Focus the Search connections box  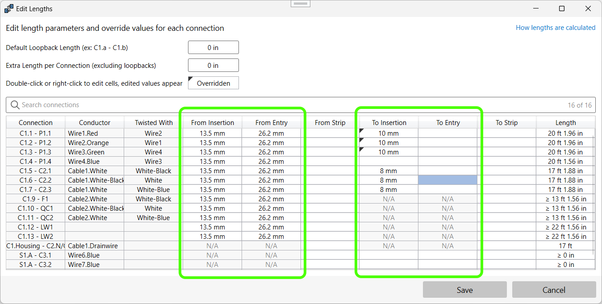coord(301,105)
